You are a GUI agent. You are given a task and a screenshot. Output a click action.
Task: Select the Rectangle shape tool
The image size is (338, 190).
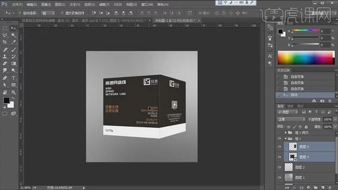click(13, 85)
